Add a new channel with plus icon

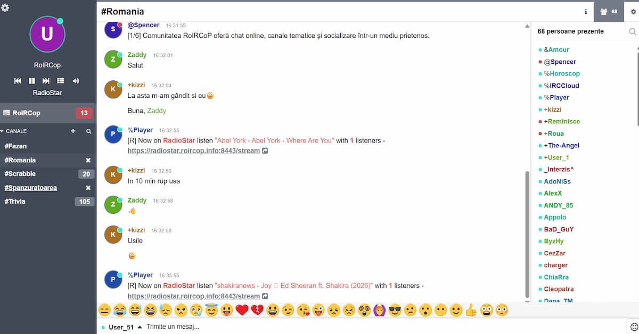coord(73,131)
